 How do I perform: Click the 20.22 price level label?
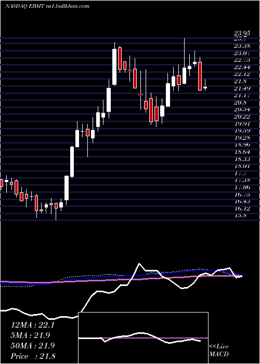click(243, 117)
